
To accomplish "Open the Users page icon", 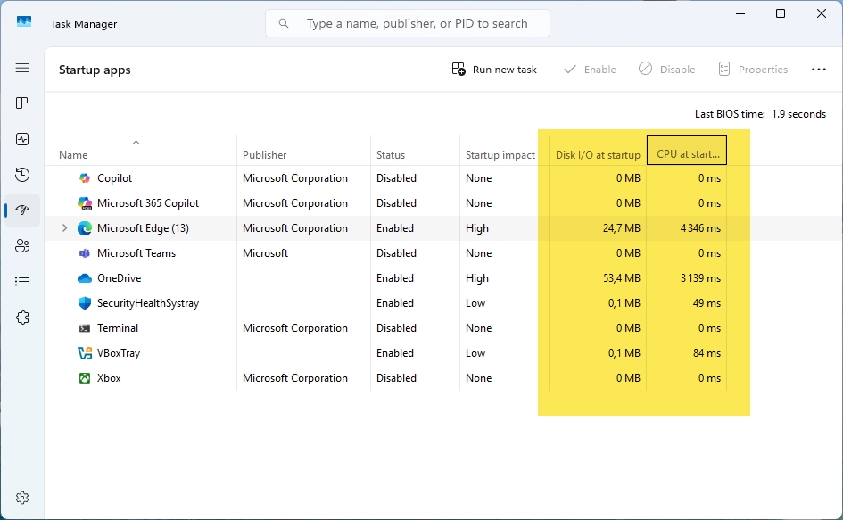I will tap(22, 246).
